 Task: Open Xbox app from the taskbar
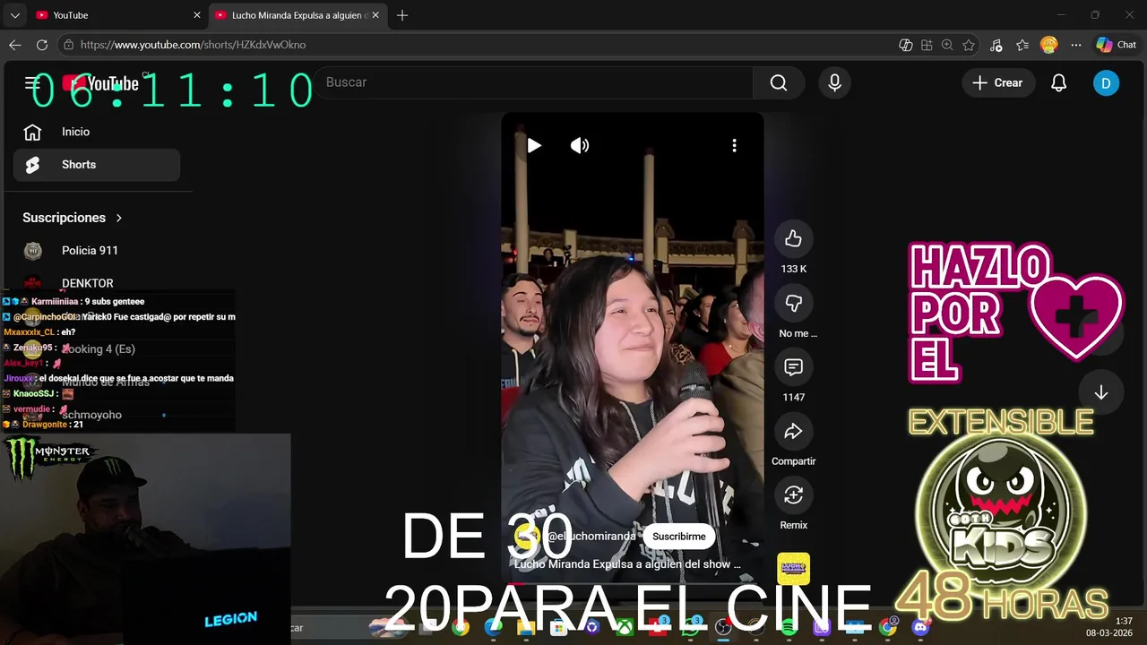pyautogui.click(x=625, y=627)
